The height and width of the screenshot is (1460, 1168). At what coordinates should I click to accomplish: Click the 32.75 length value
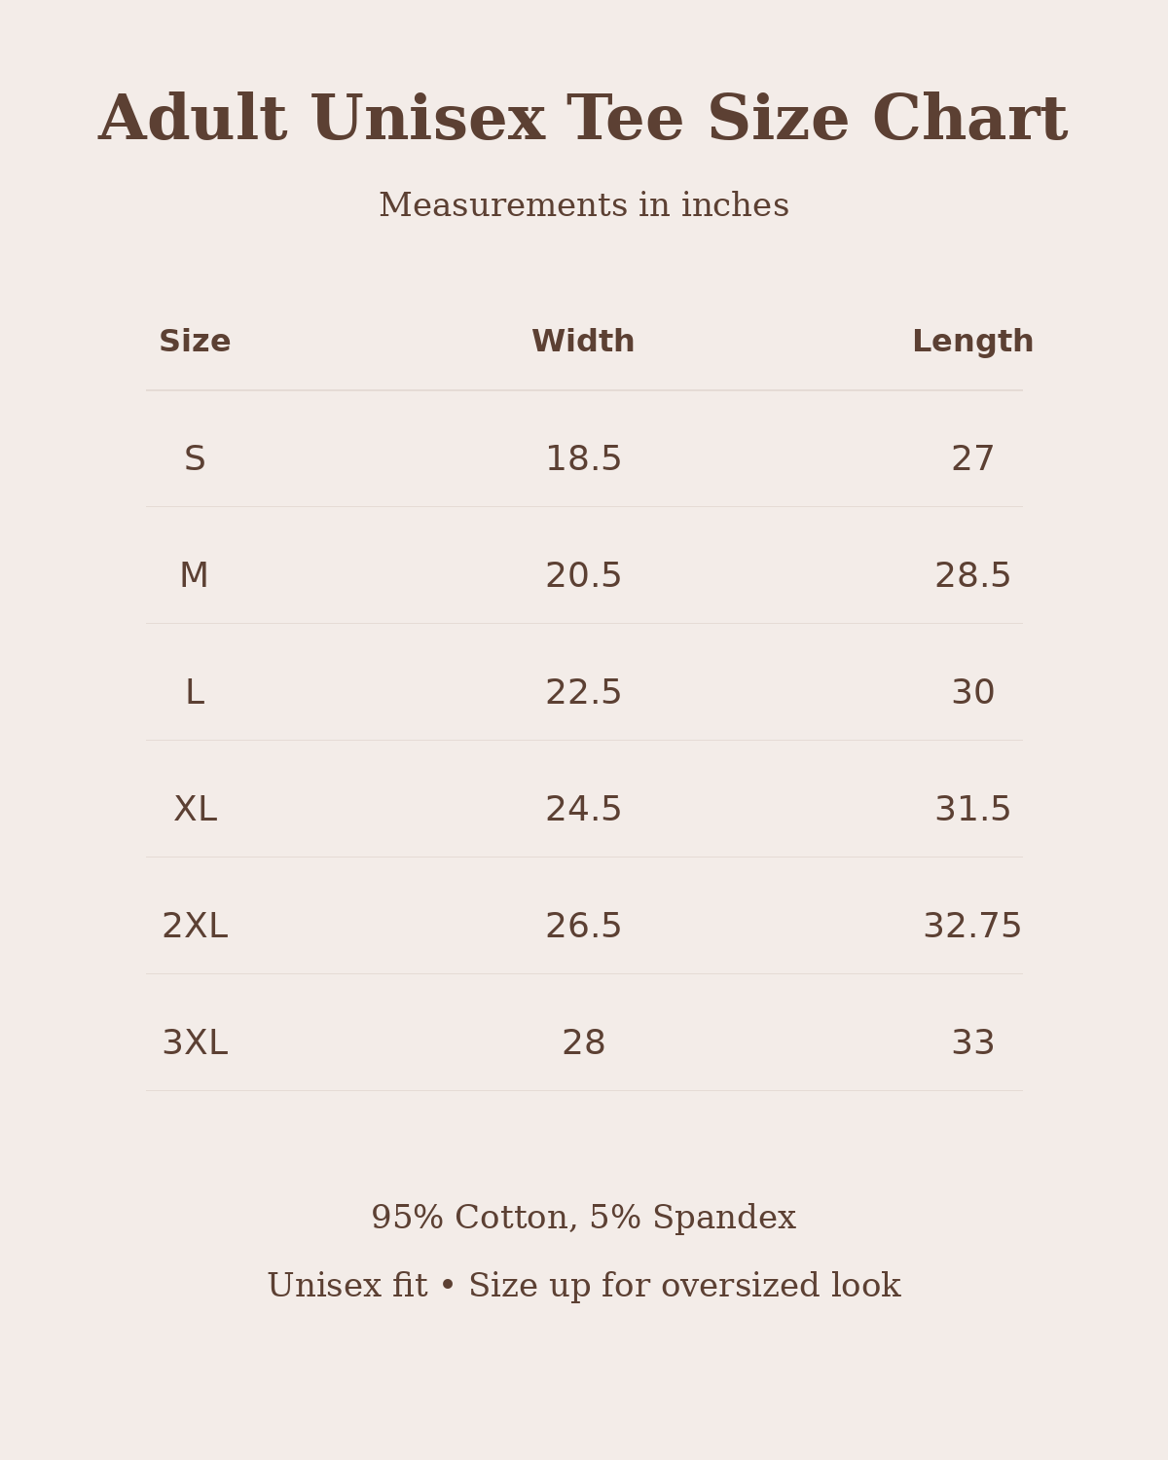(972, 927)
